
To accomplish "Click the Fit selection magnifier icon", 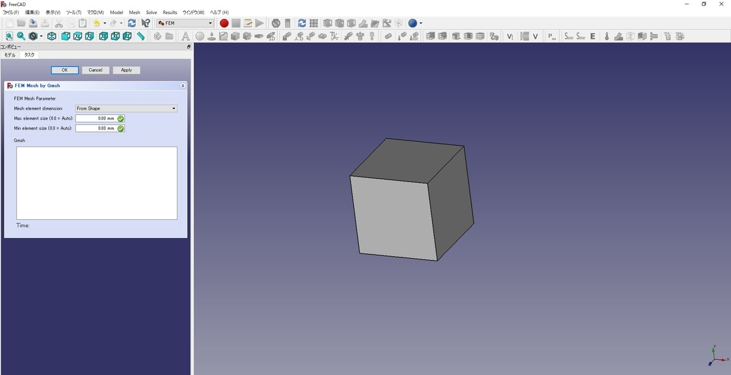I will [x=21, y=37].
